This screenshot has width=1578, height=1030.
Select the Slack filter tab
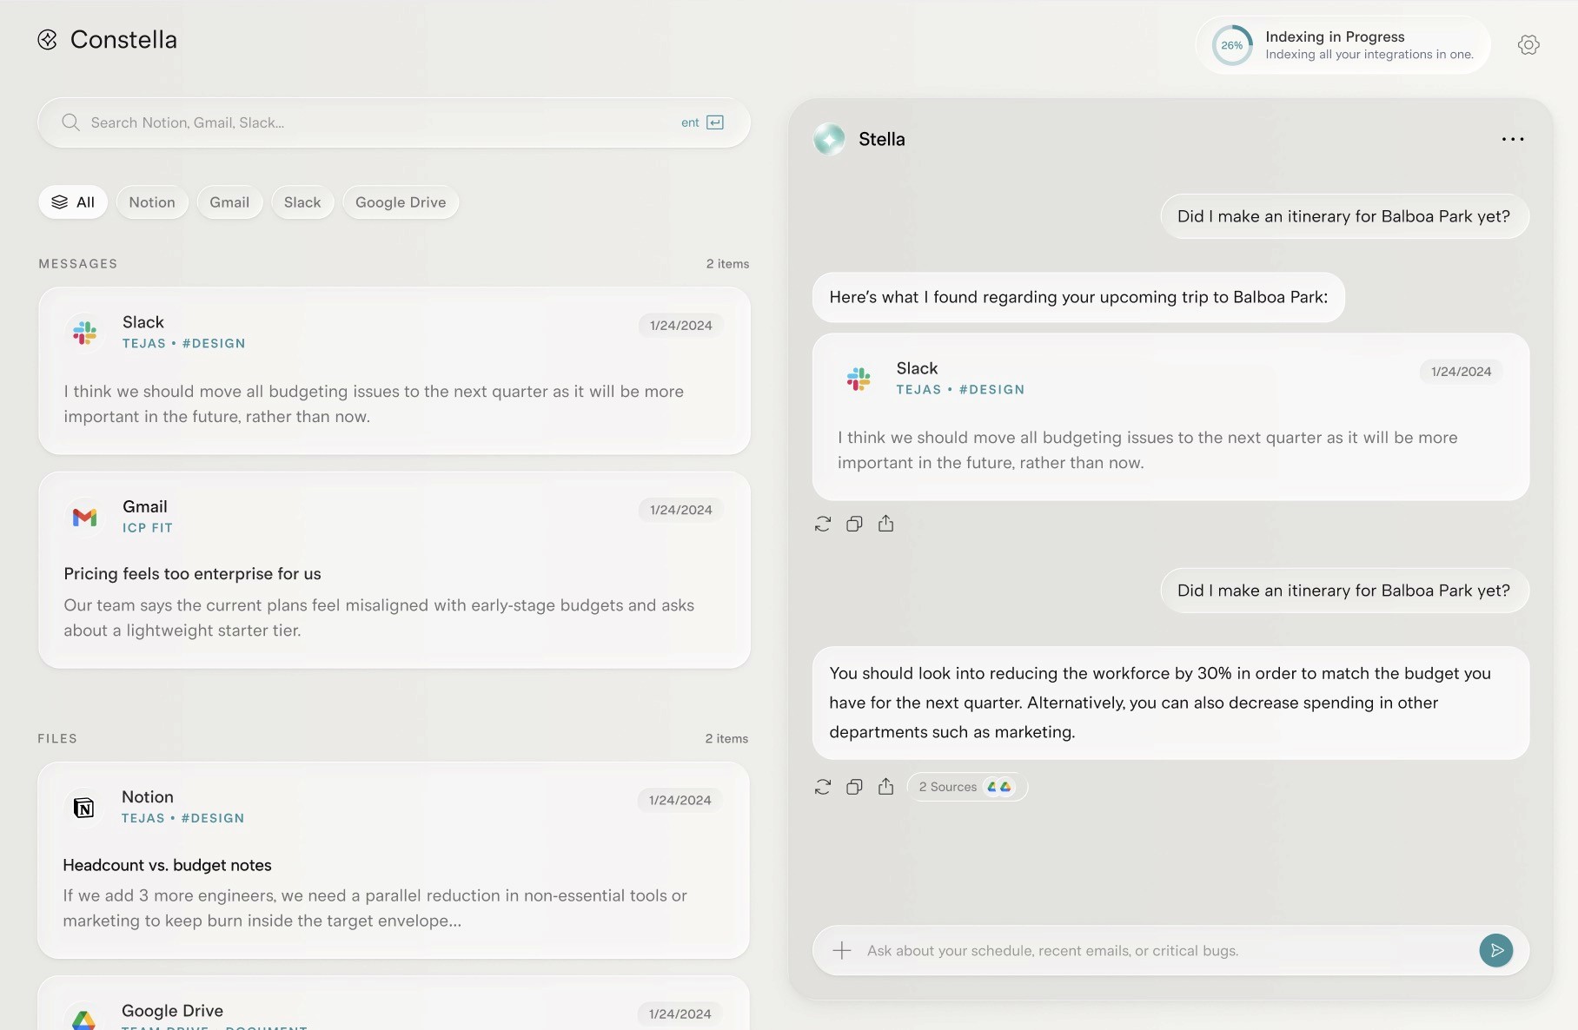(x=302, y=202)
